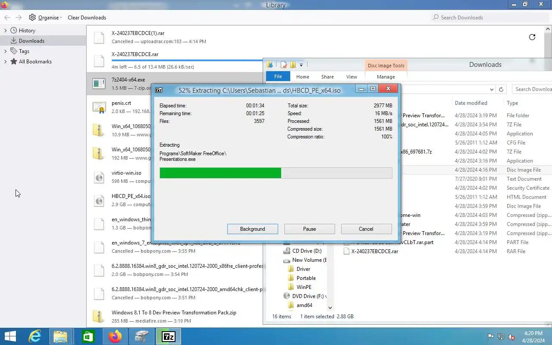Sort by Type column in Explorer
552x345 pixels.
click(512, 103)
